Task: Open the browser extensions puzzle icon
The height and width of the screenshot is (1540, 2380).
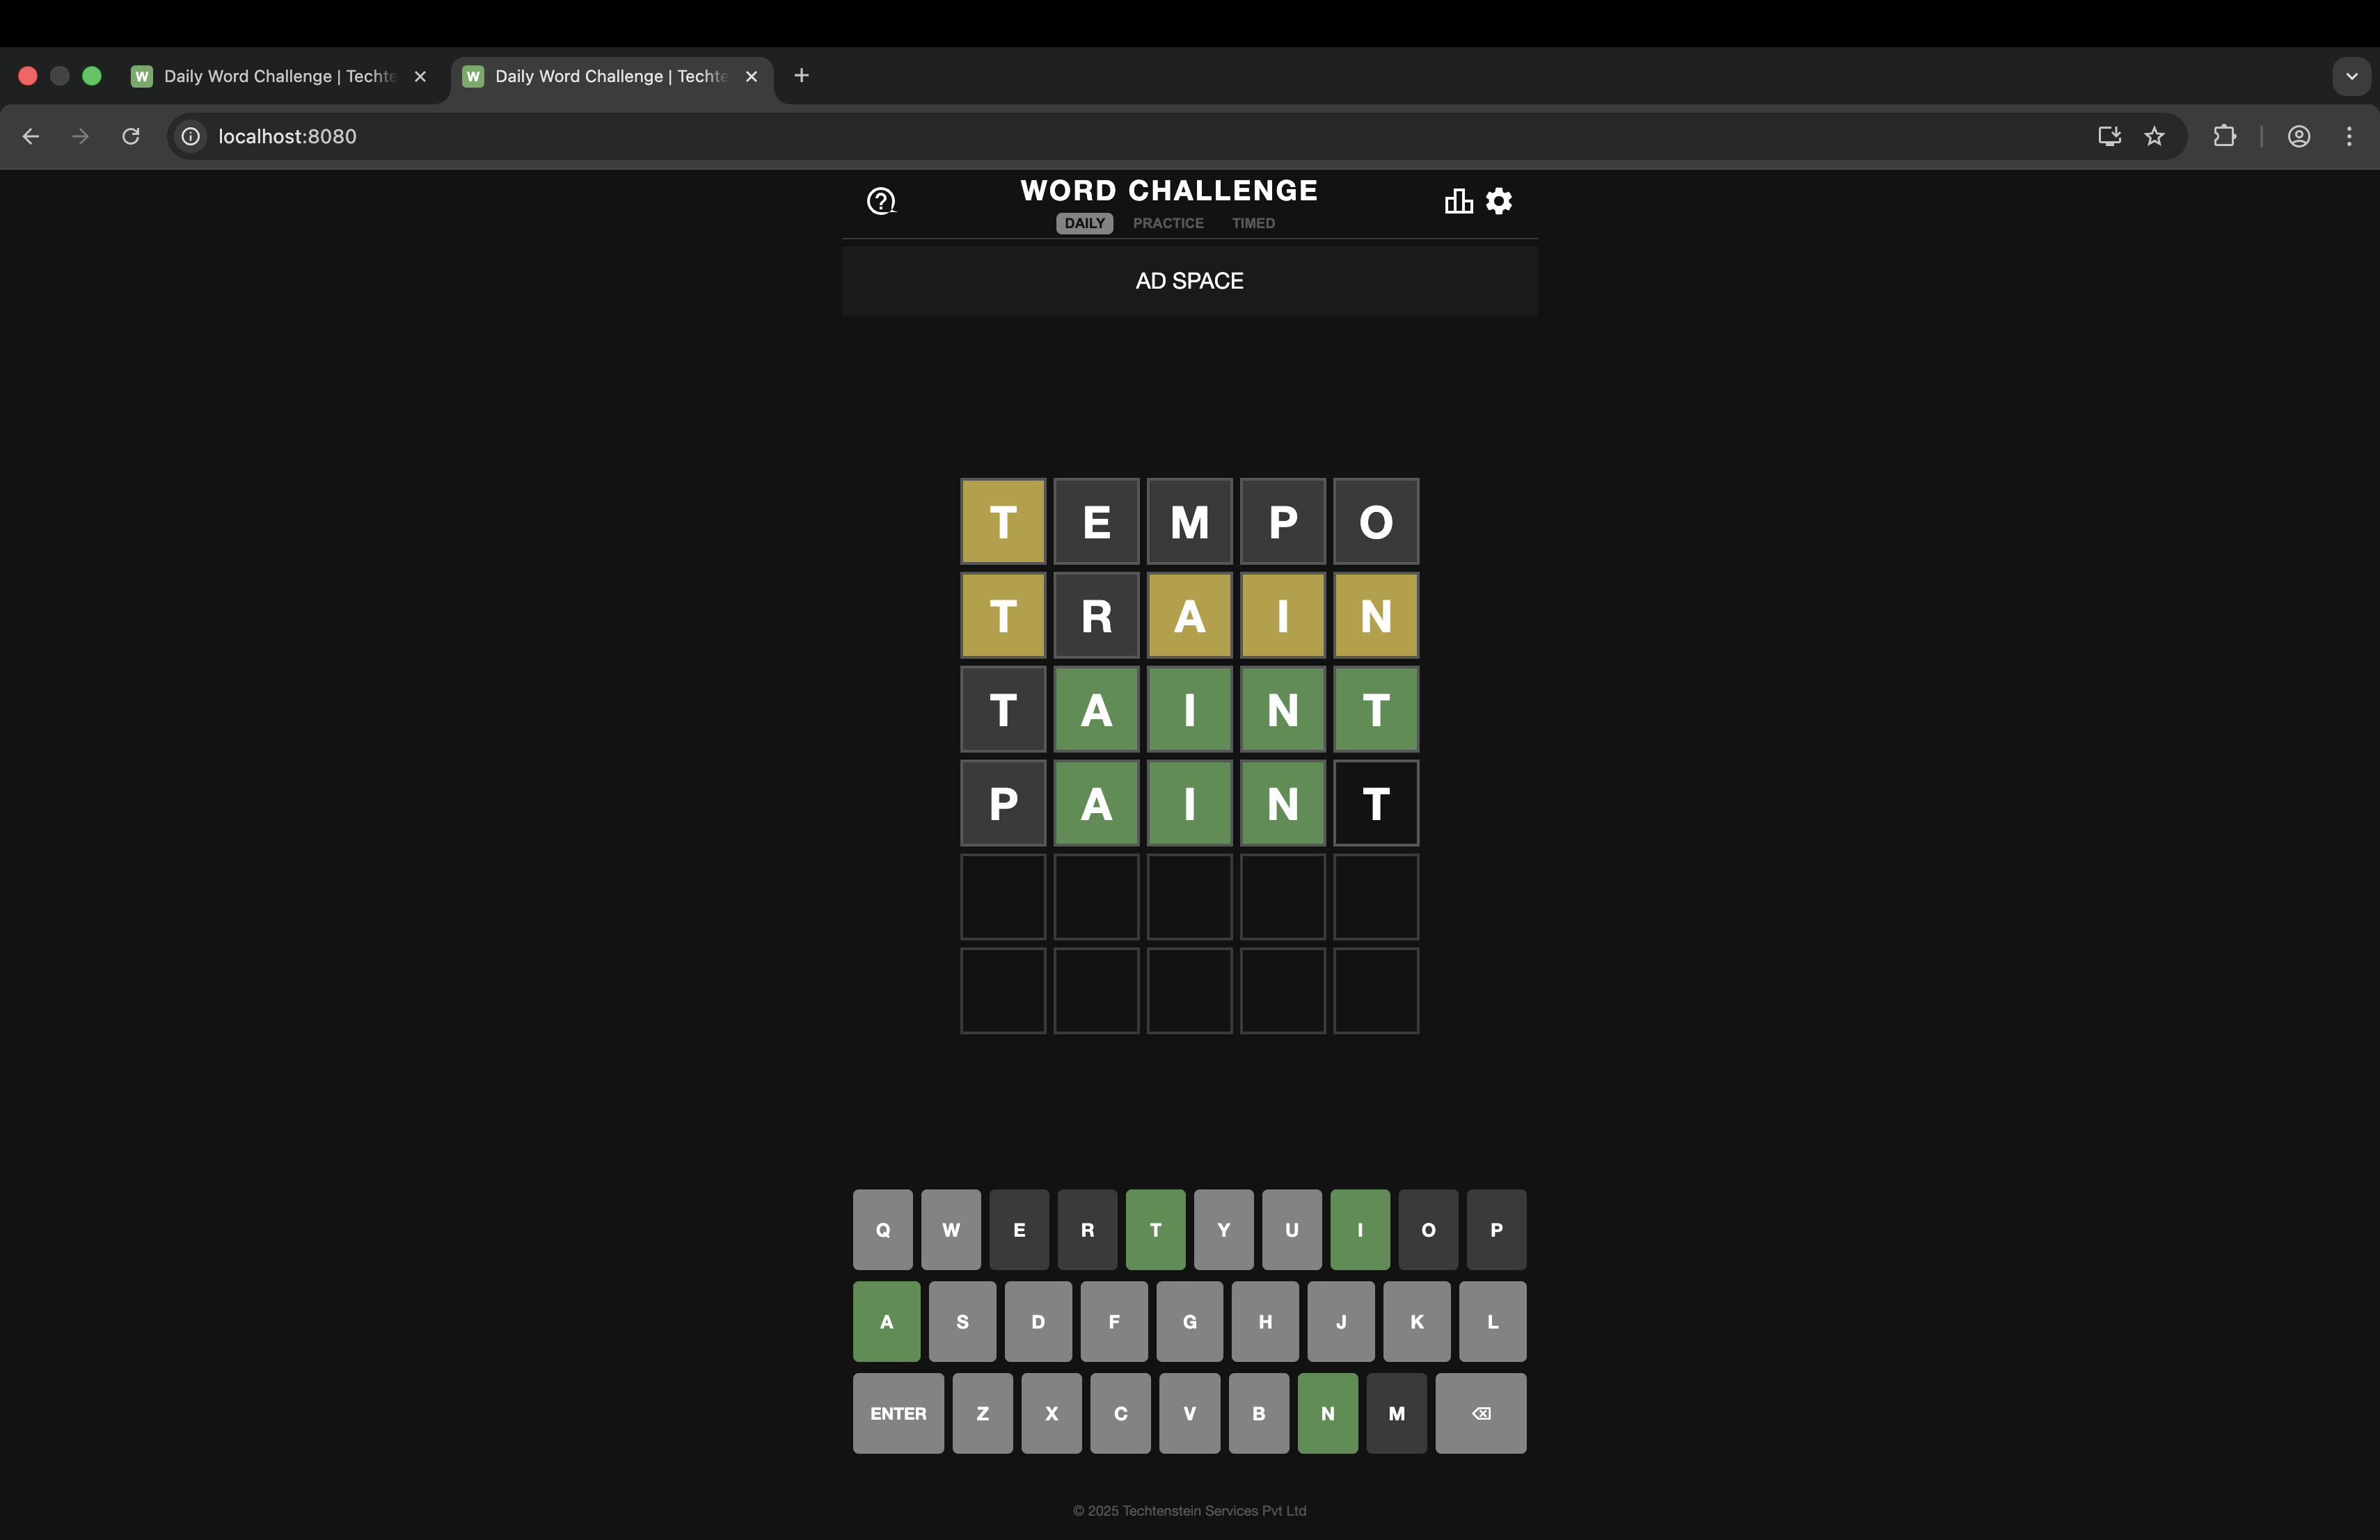Action: point(2224,136)
